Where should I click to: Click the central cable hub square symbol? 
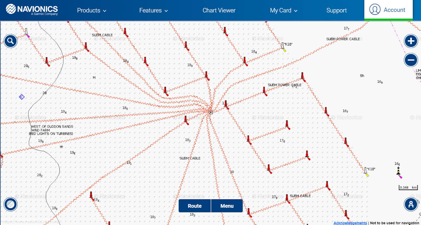click(x=210, y=112)
